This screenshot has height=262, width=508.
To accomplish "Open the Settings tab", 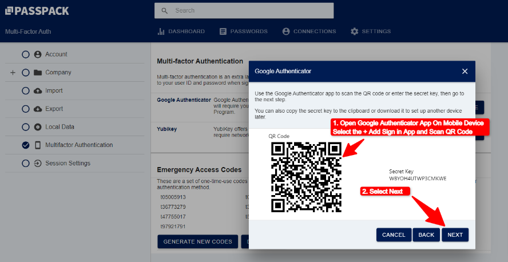I will 371,31.
